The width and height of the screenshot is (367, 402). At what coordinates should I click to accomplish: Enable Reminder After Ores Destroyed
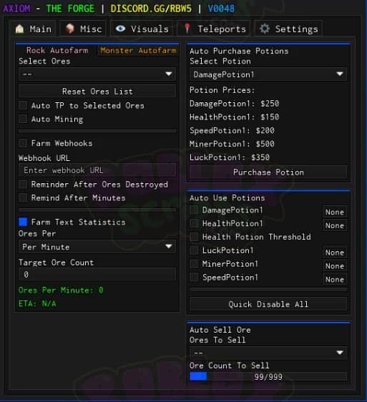point(23,184)
